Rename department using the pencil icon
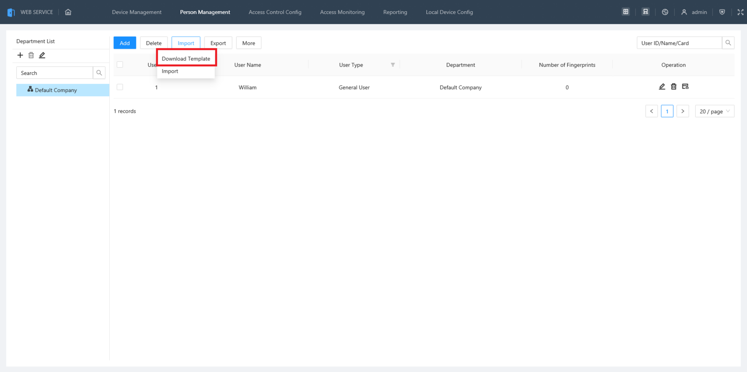 (42, 55)
